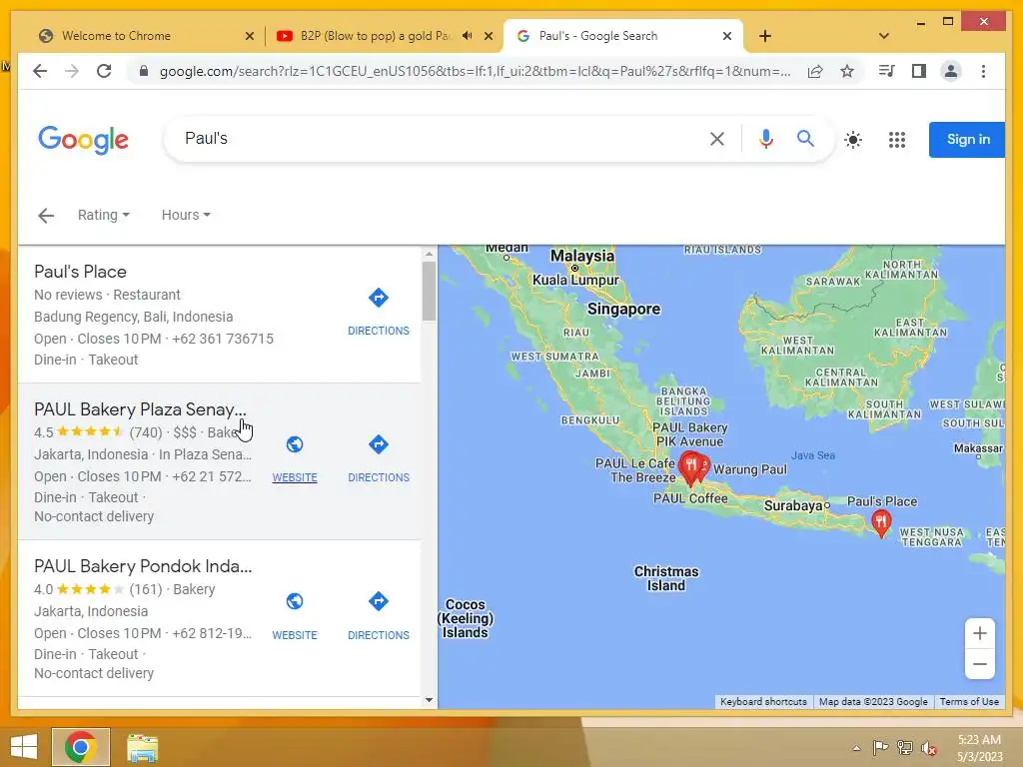Zoom out on the map
1023x767 pixels.
pyautogui.click(x=979, y=664)
